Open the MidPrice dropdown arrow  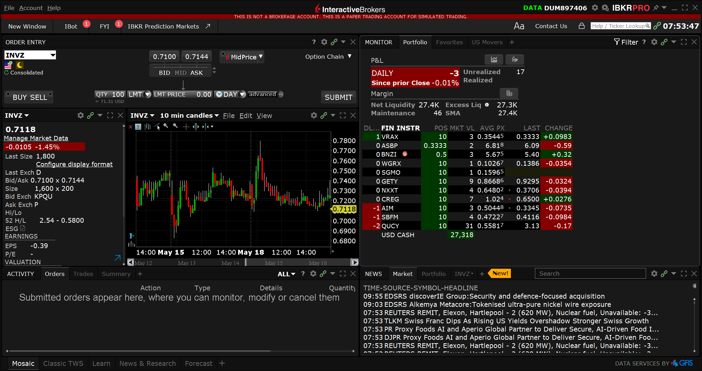261,57
